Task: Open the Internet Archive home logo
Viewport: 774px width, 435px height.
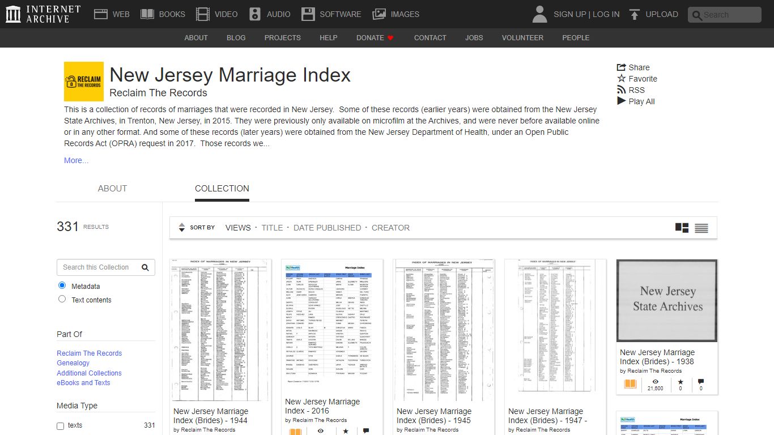Action: tap(43, 14)
